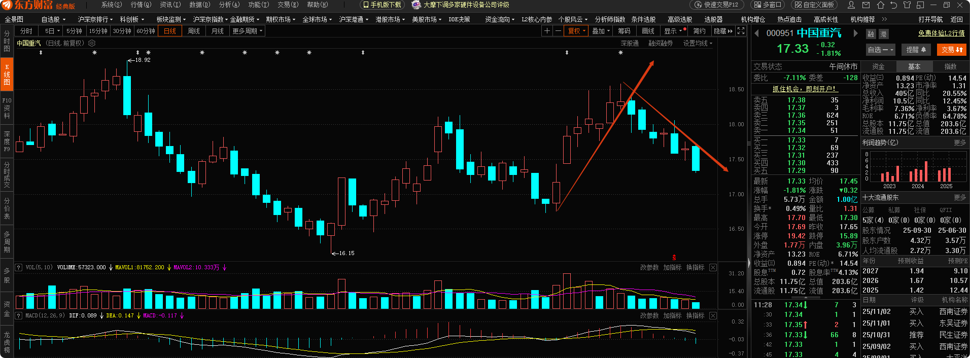The image size is (970, 358).
Task: Switch to the 资金 tab
Action: pyautogui.click(x=878, y=66)
